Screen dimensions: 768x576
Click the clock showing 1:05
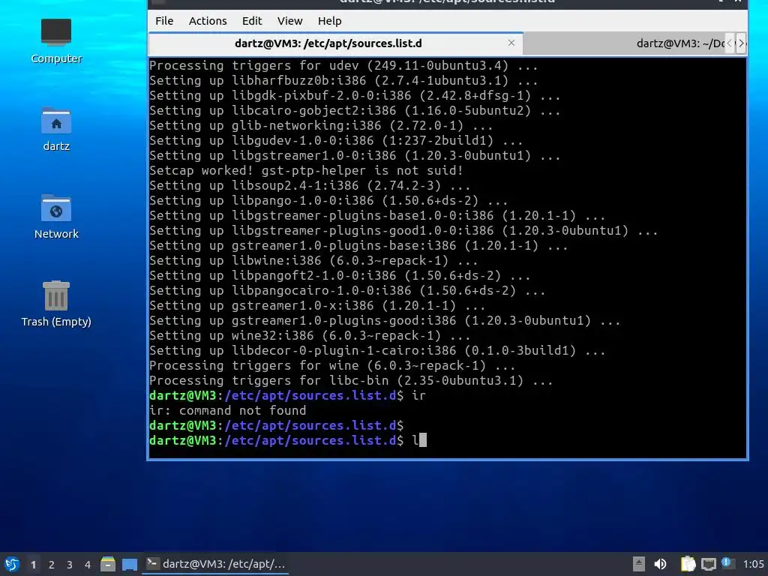(x=753, y=564)
